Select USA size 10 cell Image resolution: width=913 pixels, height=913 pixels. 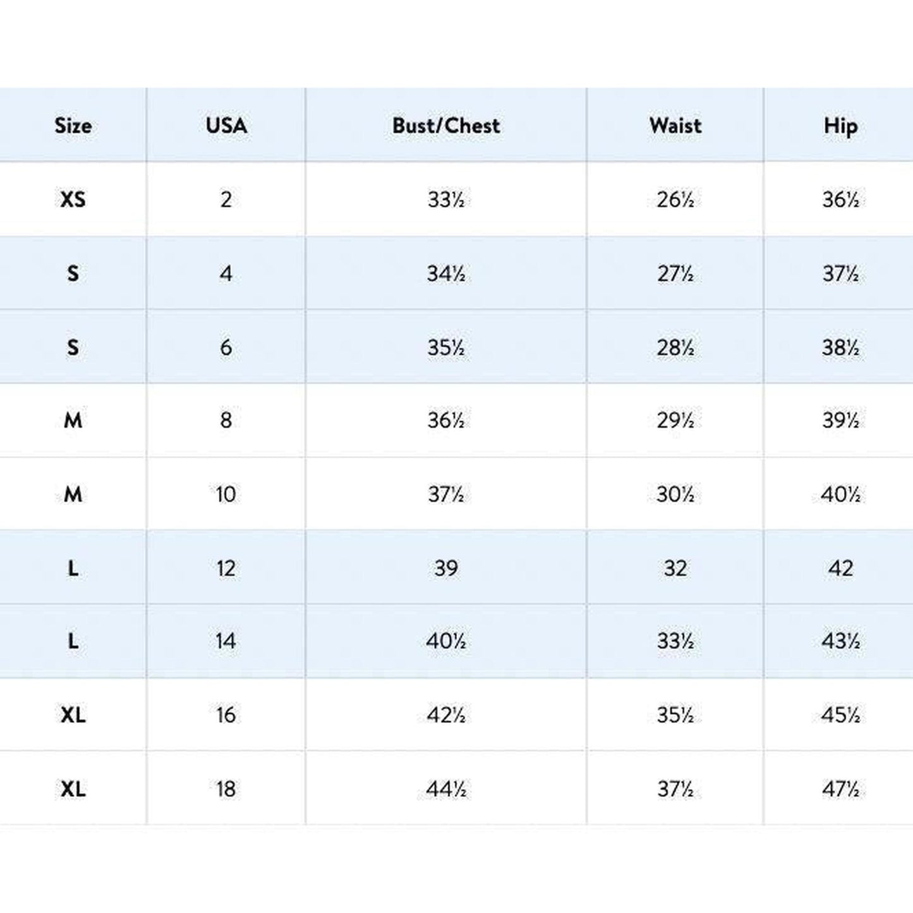[x=226, y=494]
